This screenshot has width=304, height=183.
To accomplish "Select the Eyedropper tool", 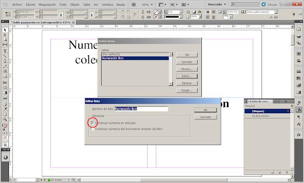I will click(x=5, y=110).
